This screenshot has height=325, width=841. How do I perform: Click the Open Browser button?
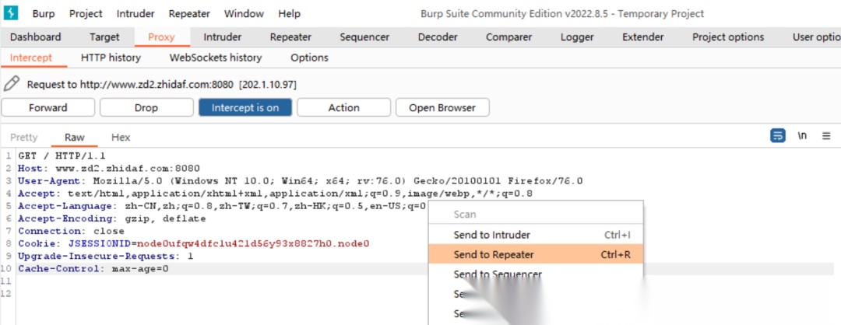(442, 107)
